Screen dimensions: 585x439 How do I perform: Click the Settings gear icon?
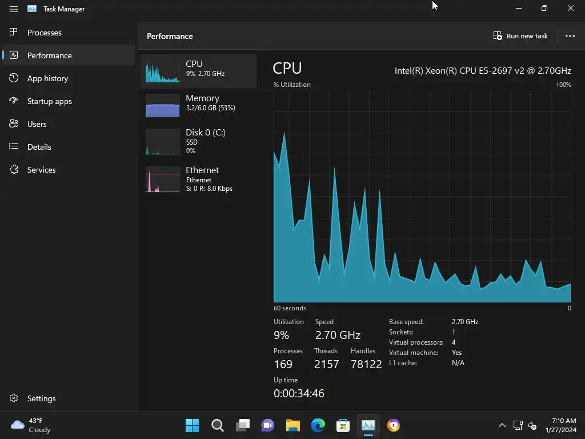click(14, 398)
